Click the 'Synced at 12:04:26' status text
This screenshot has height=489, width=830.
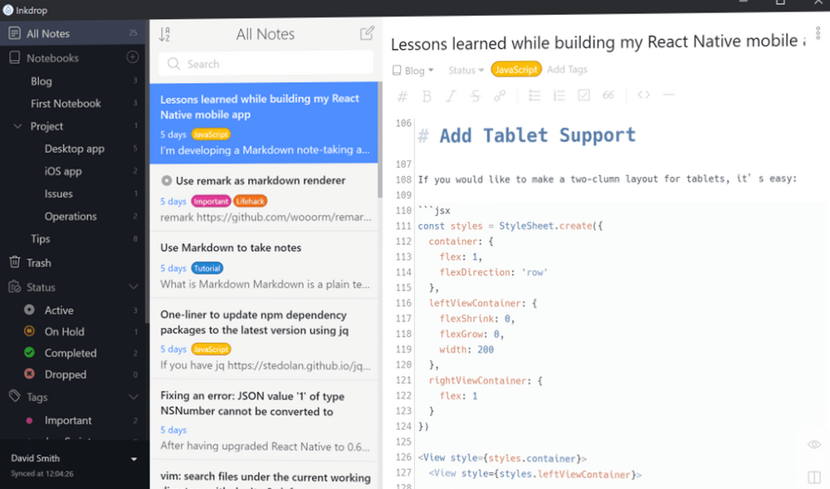click(42, 474)
